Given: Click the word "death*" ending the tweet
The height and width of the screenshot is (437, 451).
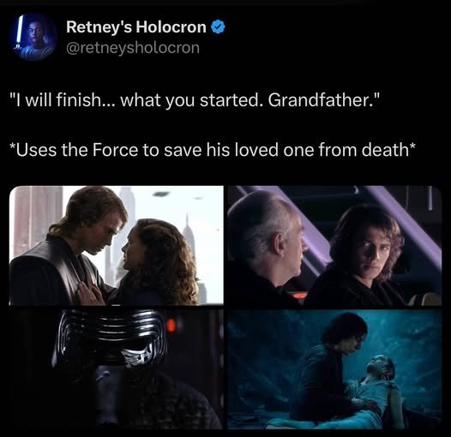Looking at the screenshot, I should click(x=388, y=150).
